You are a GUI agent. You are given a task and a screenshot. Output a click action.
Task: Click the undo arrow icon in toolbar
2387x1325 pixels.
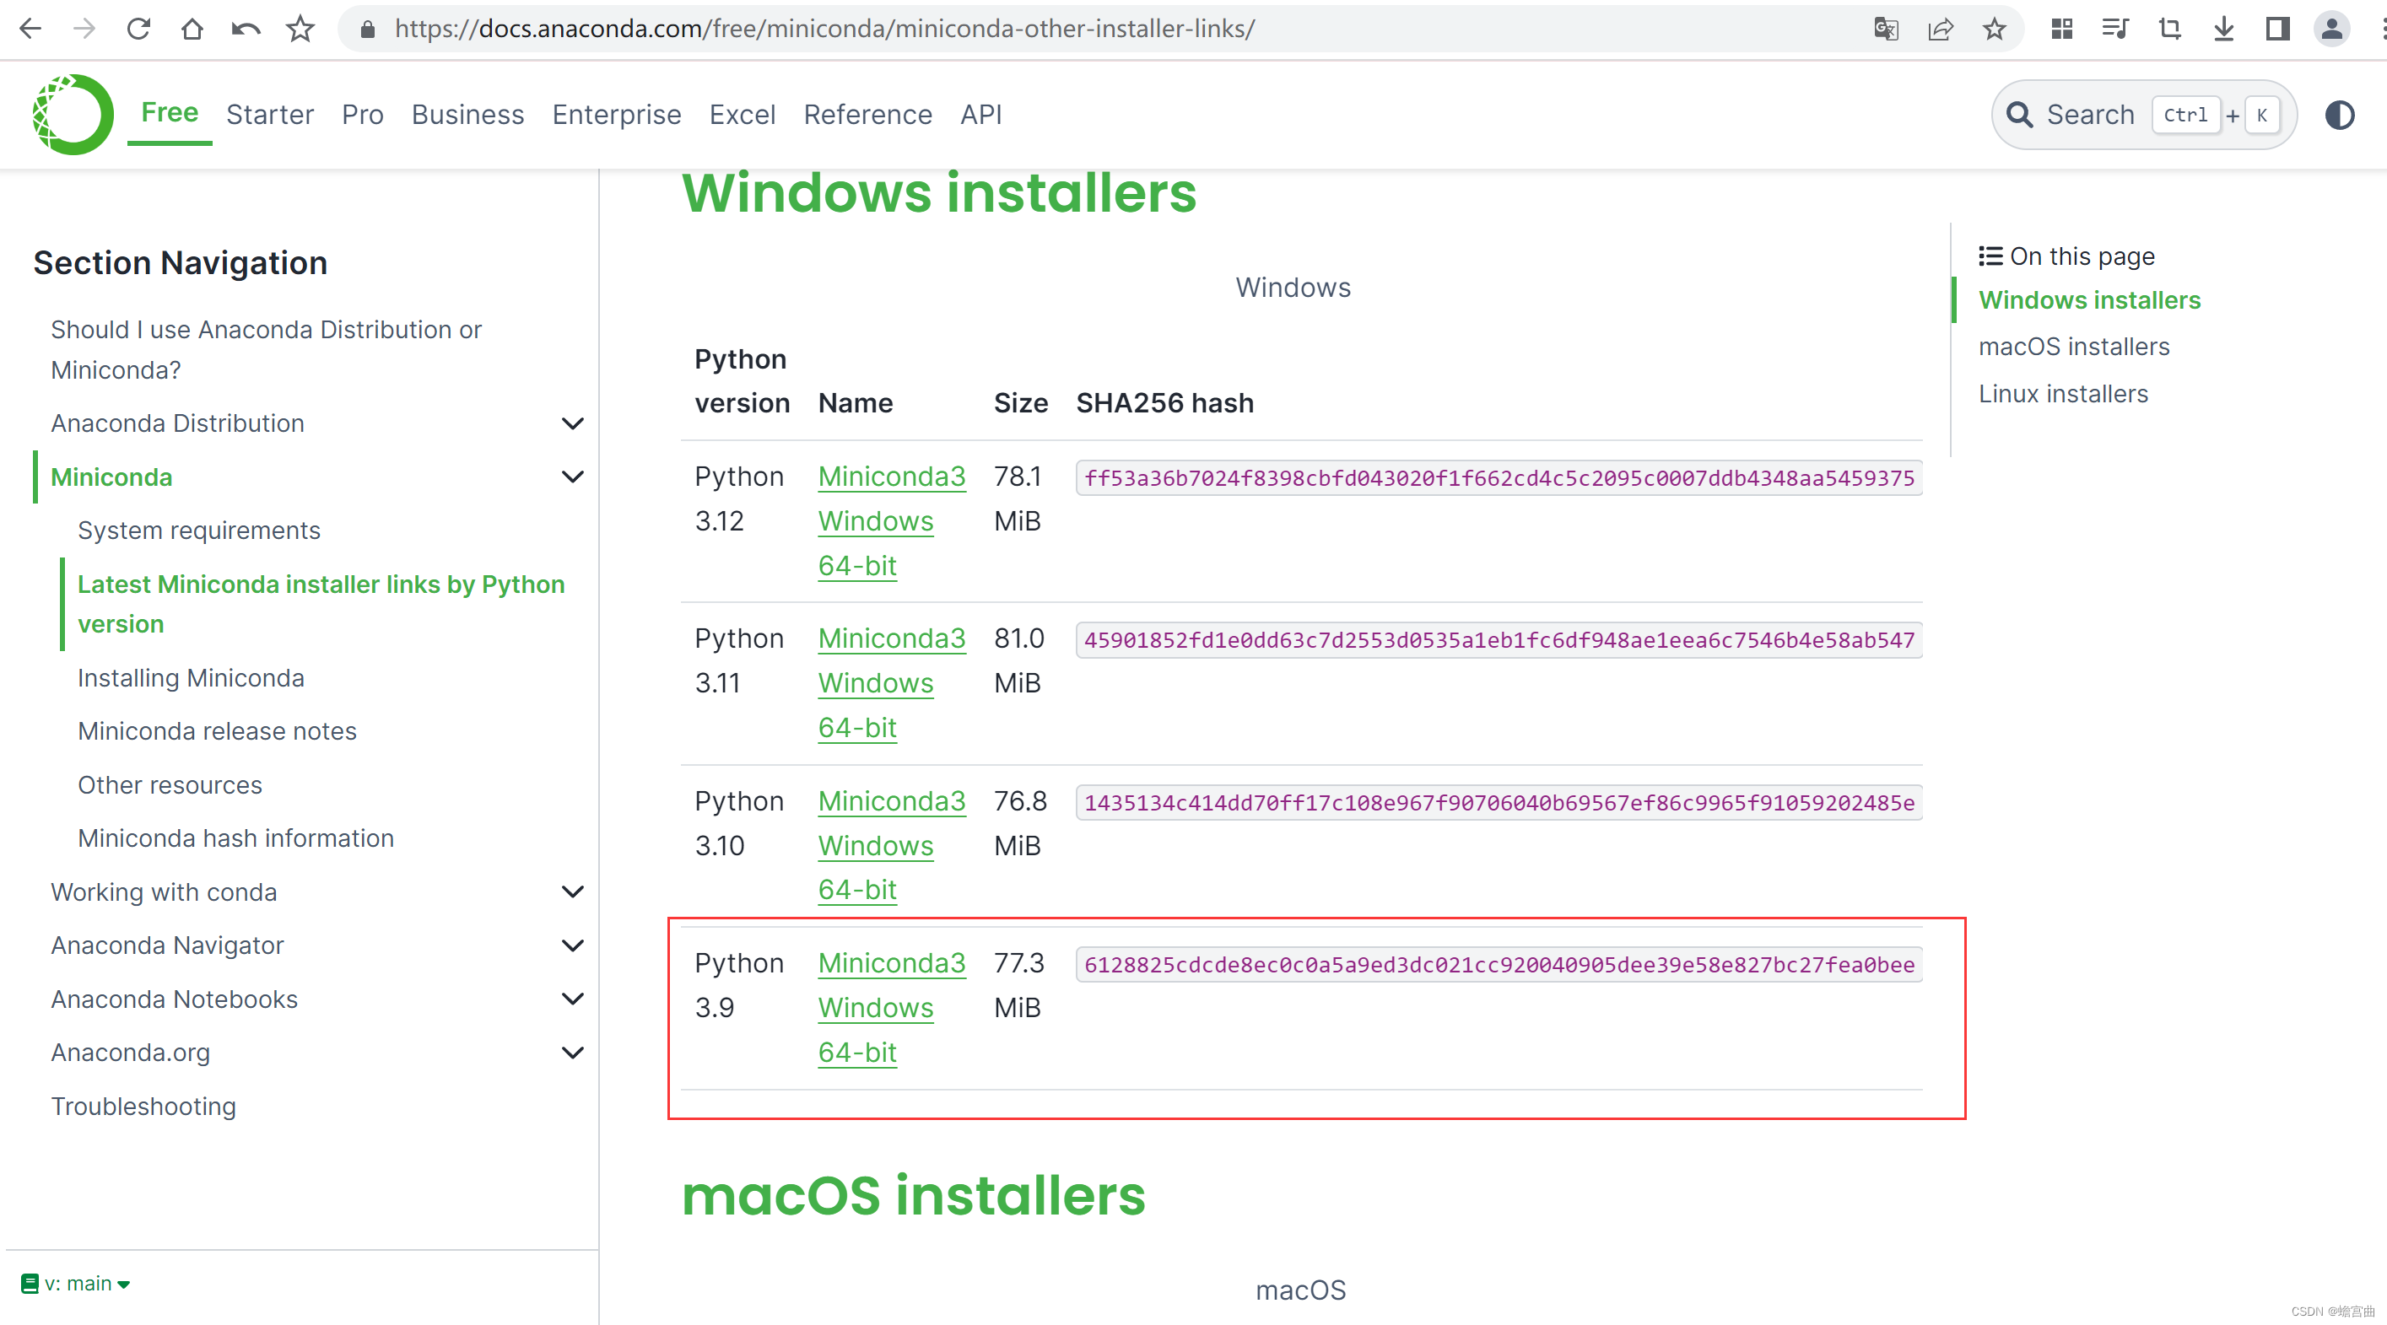click(x=246, y=29)
